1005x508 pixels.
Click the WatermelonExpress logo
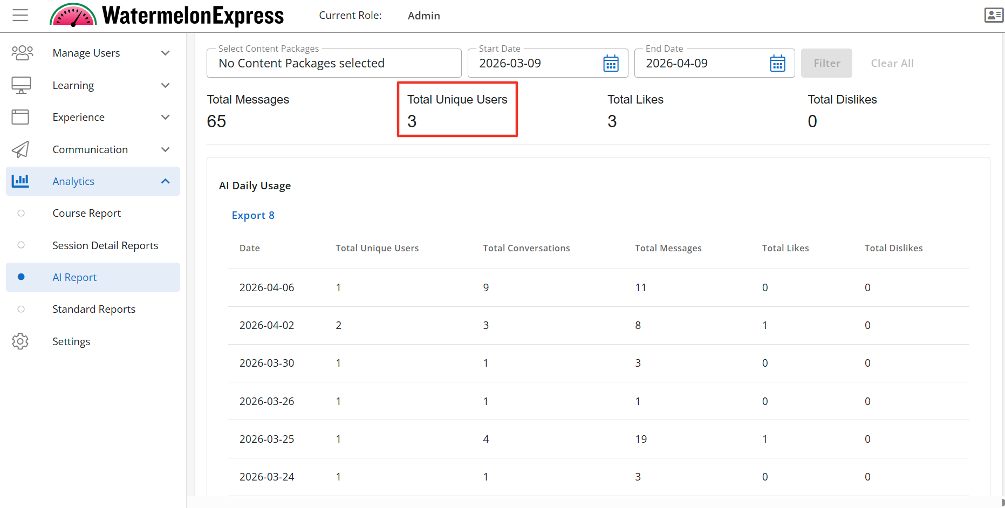[167, 15]
